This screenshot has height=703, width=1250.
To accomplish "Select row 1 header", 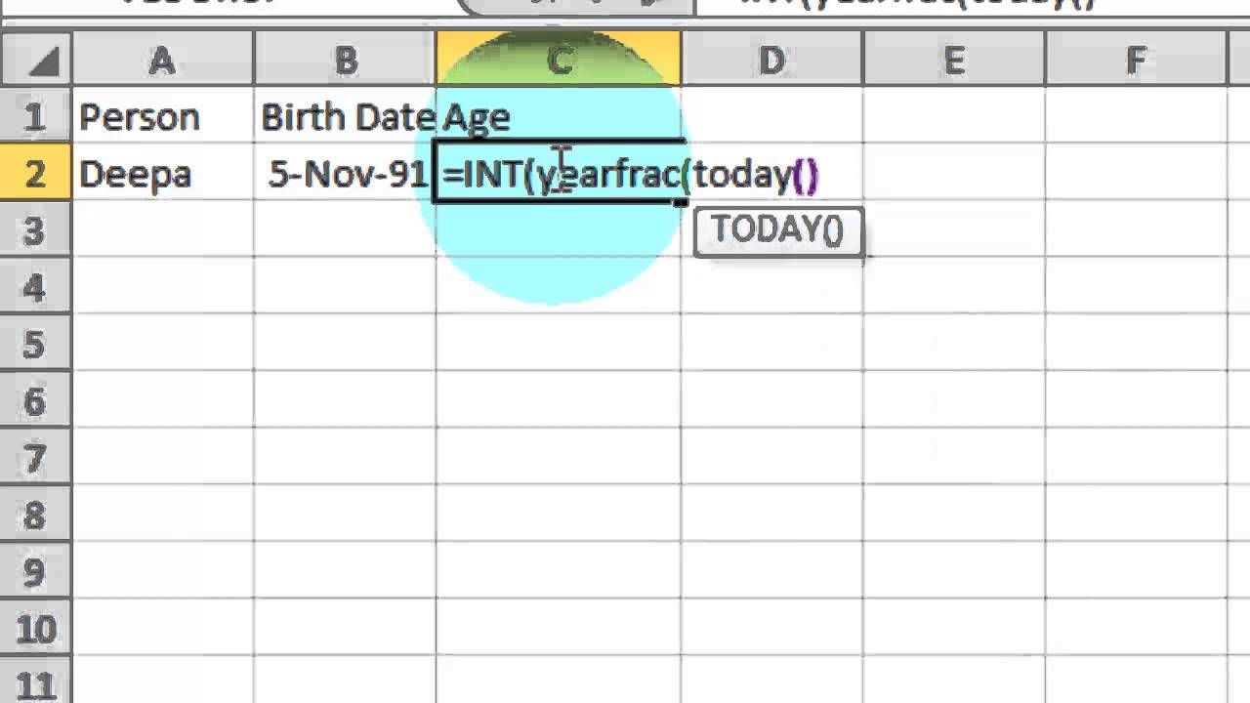I will tap(35, 117).
